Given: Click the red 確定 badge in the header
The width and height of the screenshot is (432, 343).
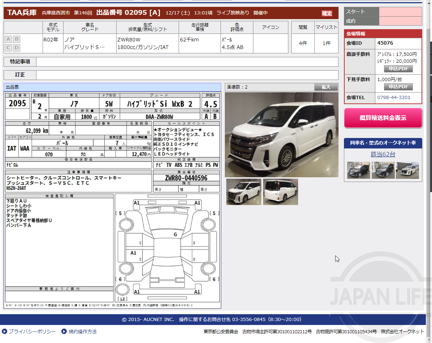Looking at the screenshot, I should [327, 13].
